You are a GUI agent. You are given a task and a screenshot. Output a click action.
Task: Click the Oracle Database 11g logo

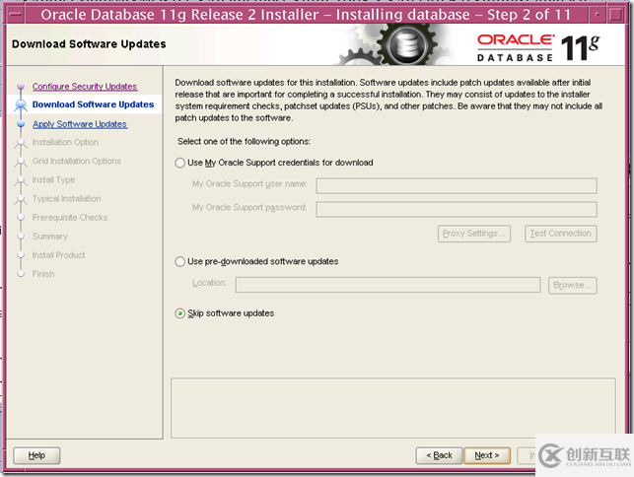point(538,47)
